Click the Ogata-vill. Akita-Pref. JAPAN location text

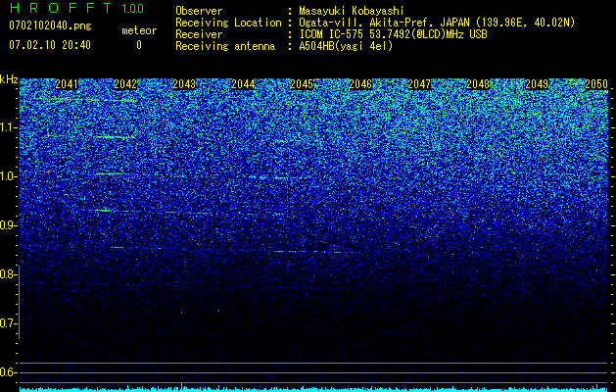[x=437, y=23]
